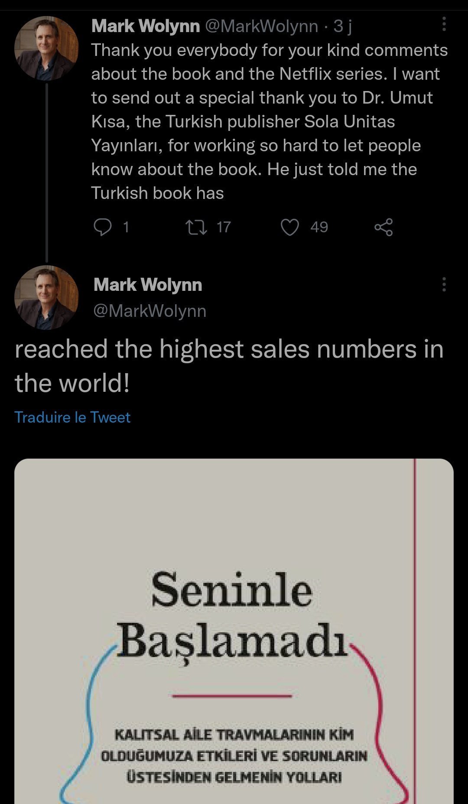Click Traduire le Tweet link
468x804 pixels.
(72, 417)
